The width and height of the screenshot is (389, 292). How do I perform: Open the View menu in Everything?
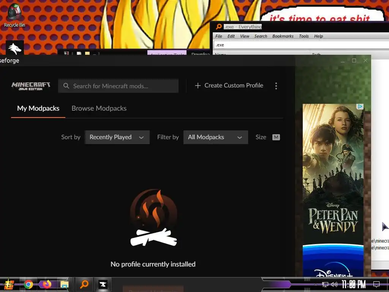[x=244, y=36]
